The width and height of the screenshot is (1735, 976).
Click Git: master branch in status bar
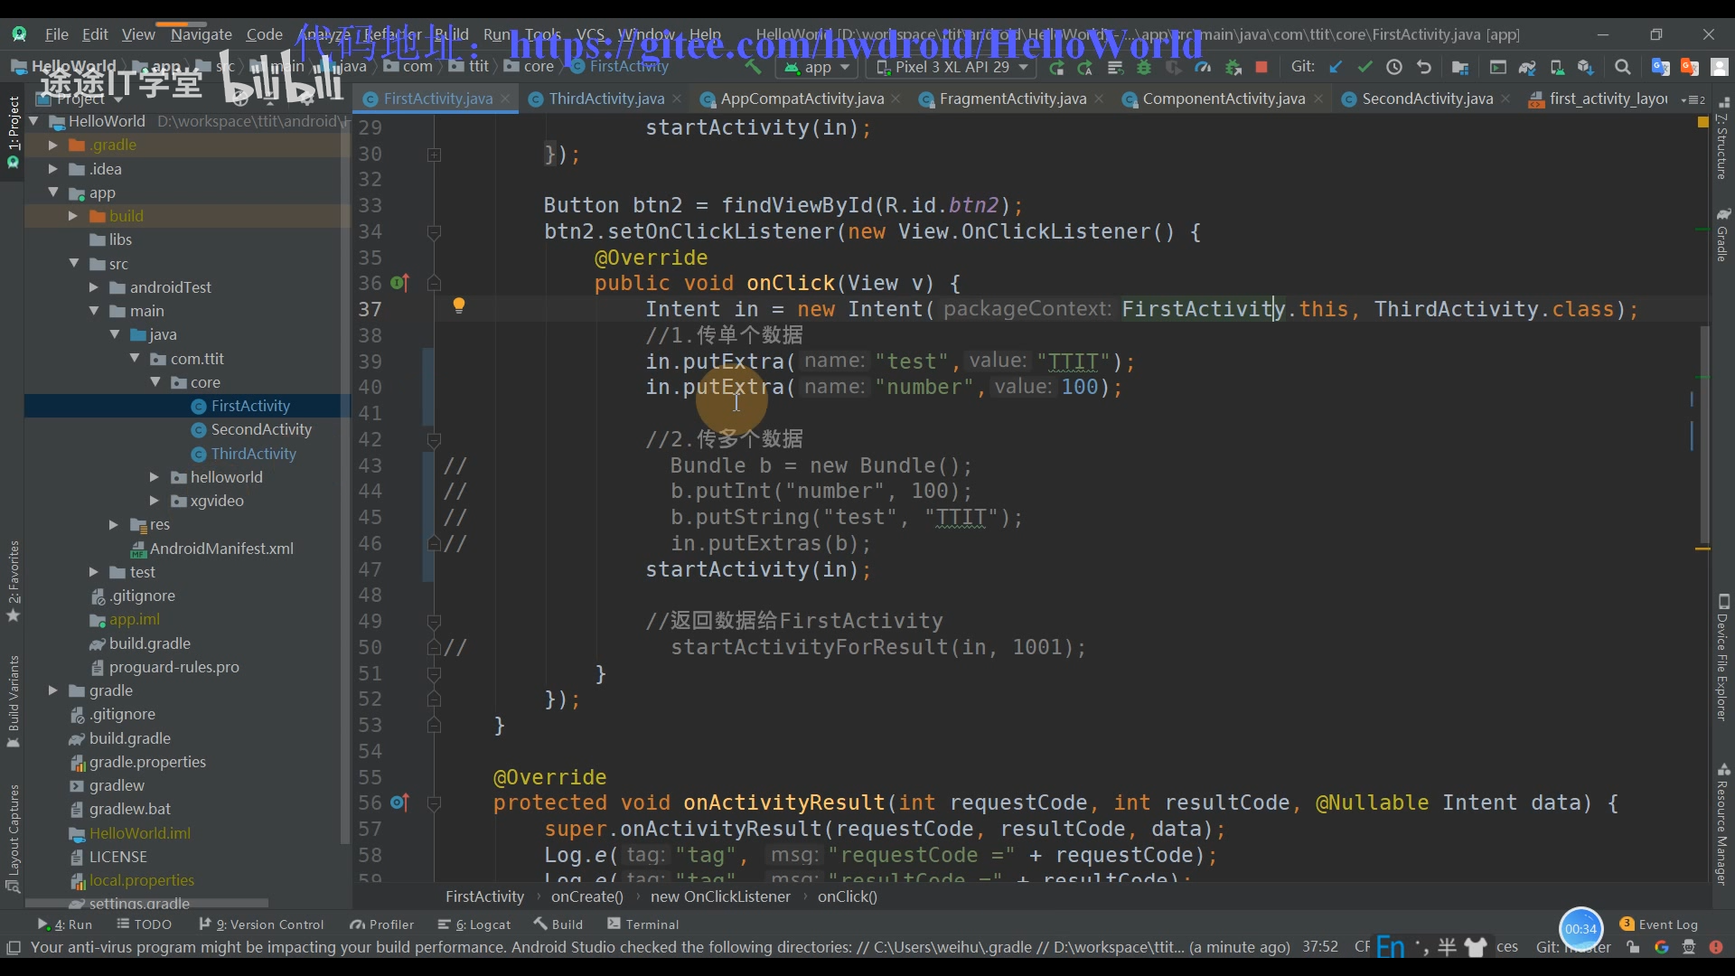click(x=1573, y=947)
